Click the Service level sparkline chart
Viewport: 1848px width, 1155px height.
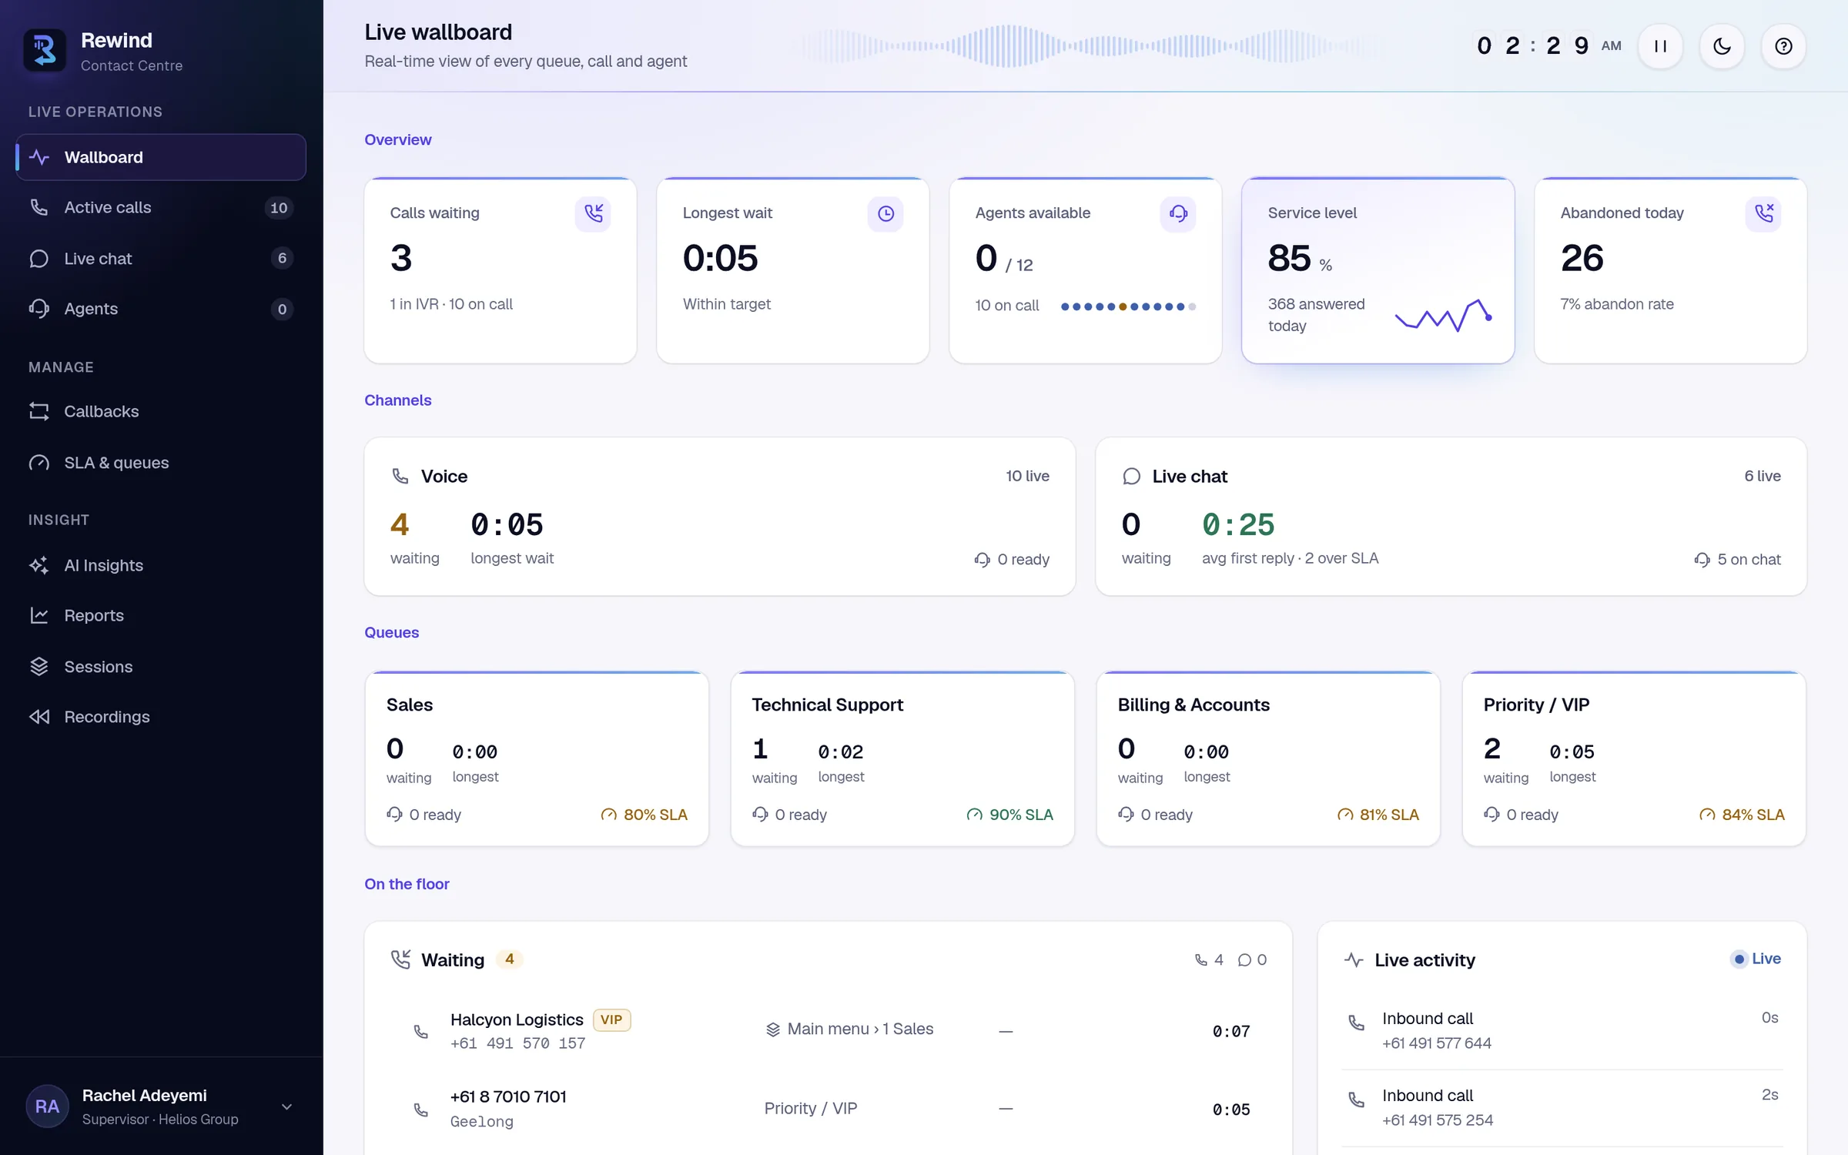pos(1444,316)
